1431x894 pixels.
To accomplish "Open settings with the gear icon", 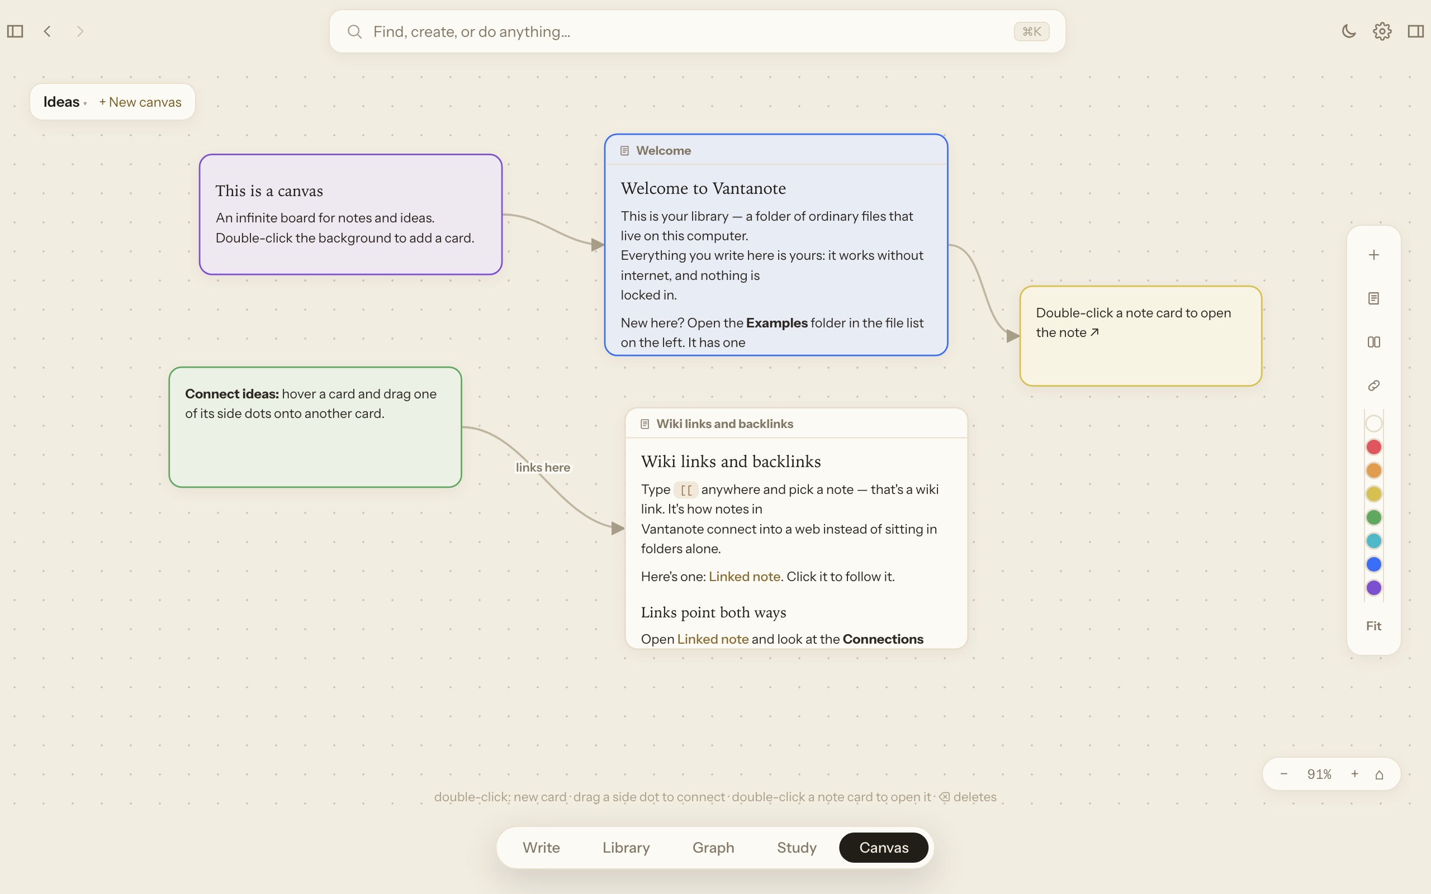I will (x=1382, y=31).
